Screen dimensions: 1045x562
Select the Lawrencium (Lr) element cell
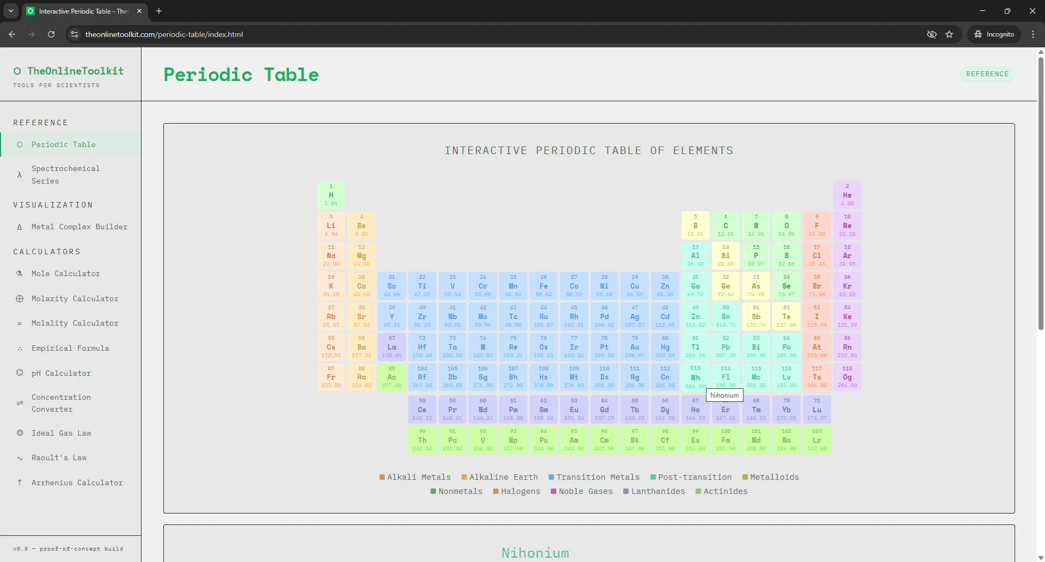817,440
